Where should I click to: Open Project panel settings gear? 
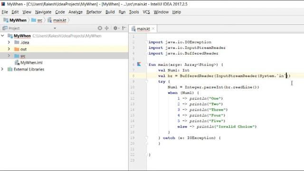tap(116, 28)
